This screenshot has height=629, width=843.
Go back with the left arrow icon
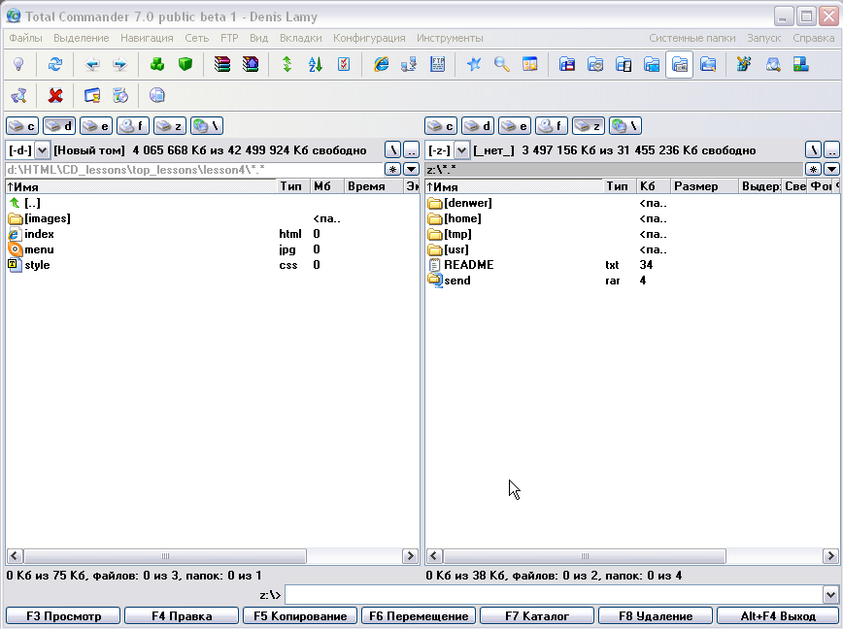pyautogui.click(x=92, y=64)
